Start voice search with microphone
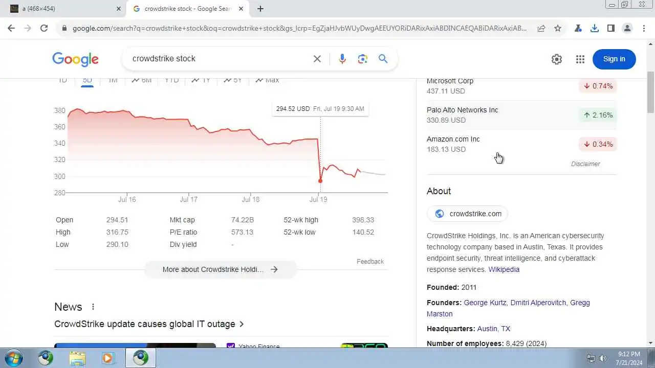655x368 pixels. (x=342, y=59)
